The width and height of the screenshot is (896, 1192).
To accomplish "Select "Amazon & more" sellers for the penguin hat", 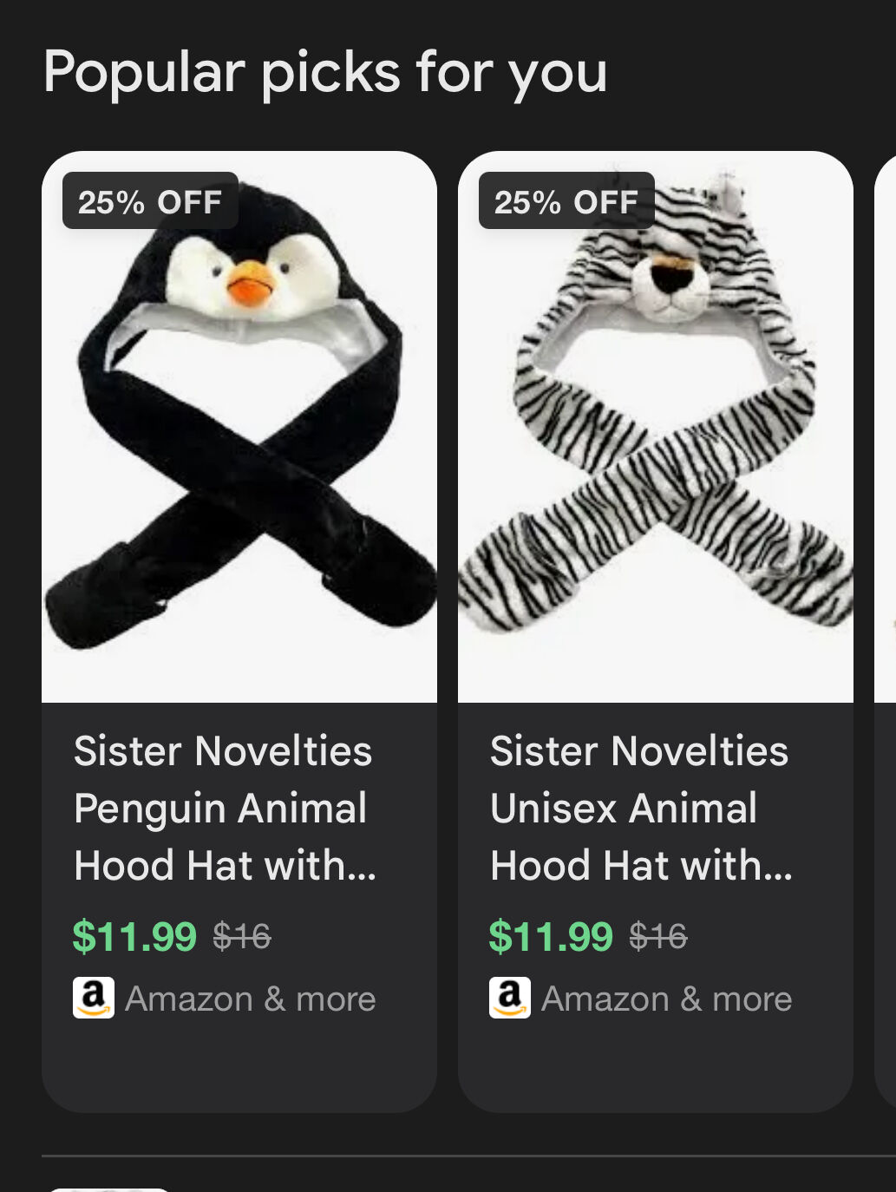I will click(x=251, y=999).
